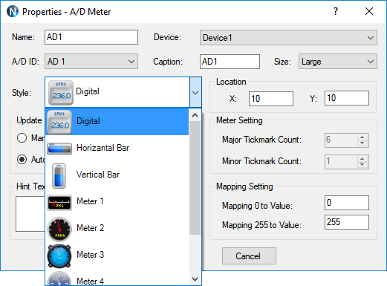Click the Mapping 255 to Value field
The width and height of the screenshot is (387, 286).
(x=347, y=222)
